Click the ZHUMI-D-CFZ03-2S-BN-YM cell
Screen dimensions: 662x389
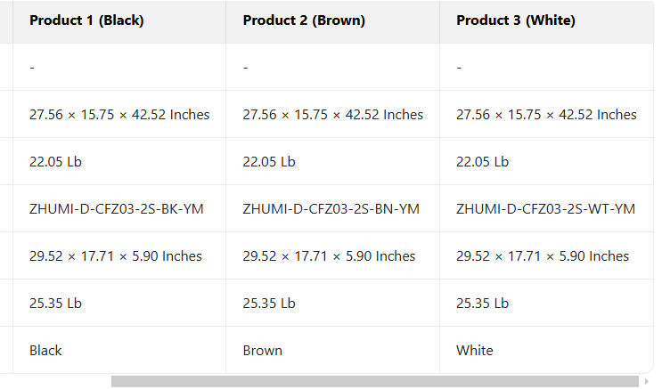click(331, 209)
